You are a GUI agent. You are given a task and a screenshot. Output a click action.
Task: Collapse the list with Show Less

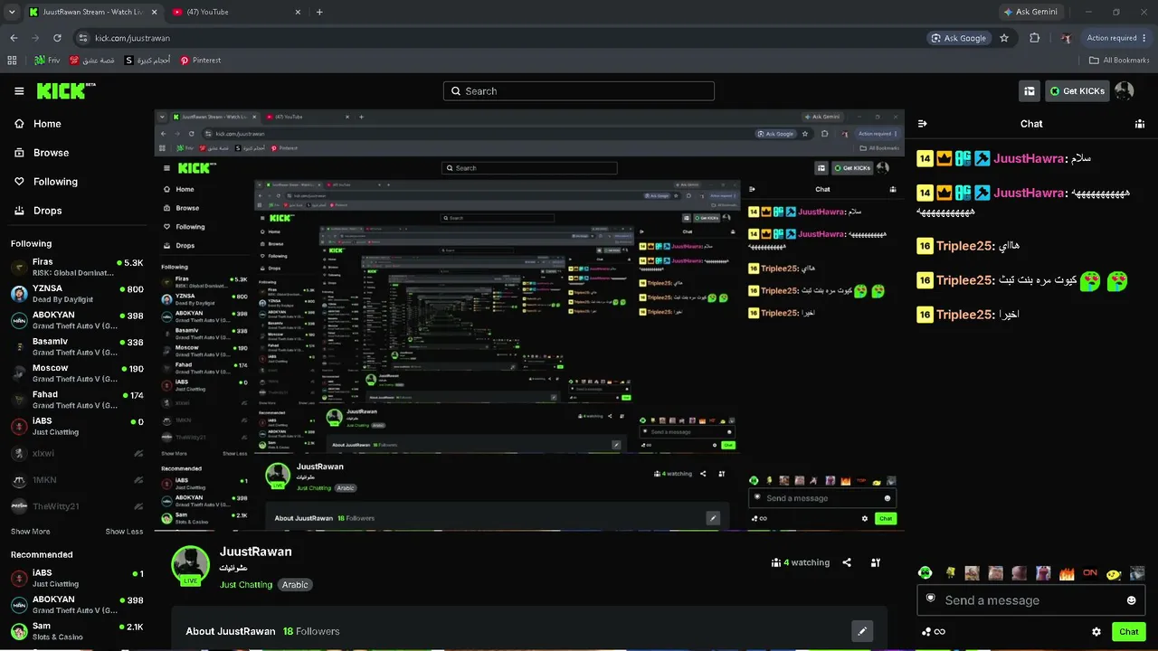coord(124,532)
